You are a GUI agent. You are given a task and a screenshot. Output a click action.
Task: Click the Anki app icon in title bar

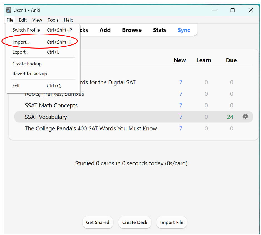click(9, 10)
